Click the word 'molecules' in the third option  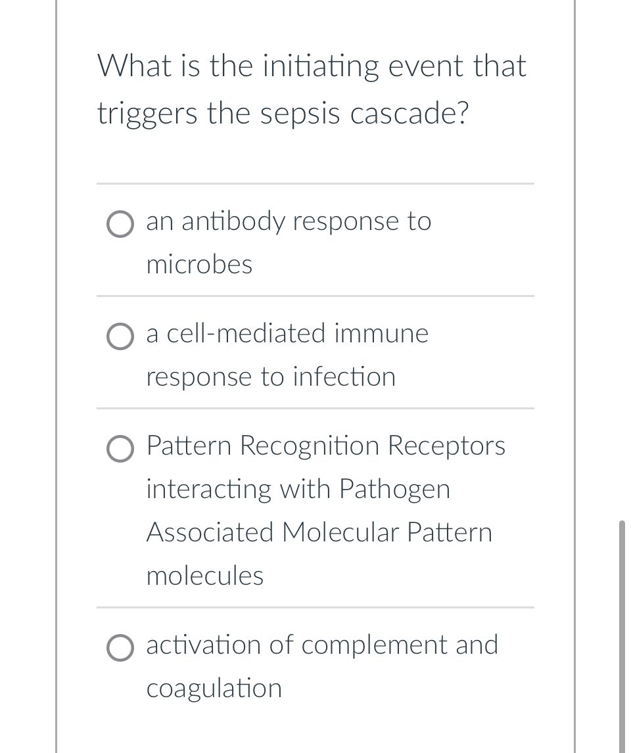(204, 576)
